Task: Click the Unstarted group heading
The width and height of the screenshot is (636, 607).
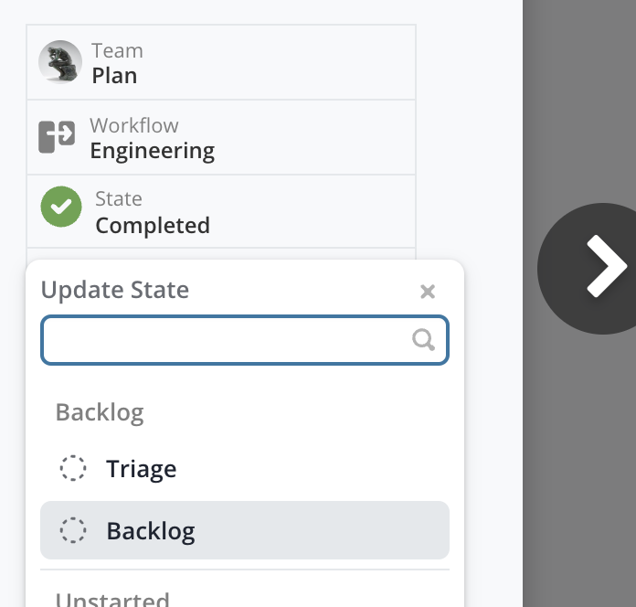Action: click(112, 600)
